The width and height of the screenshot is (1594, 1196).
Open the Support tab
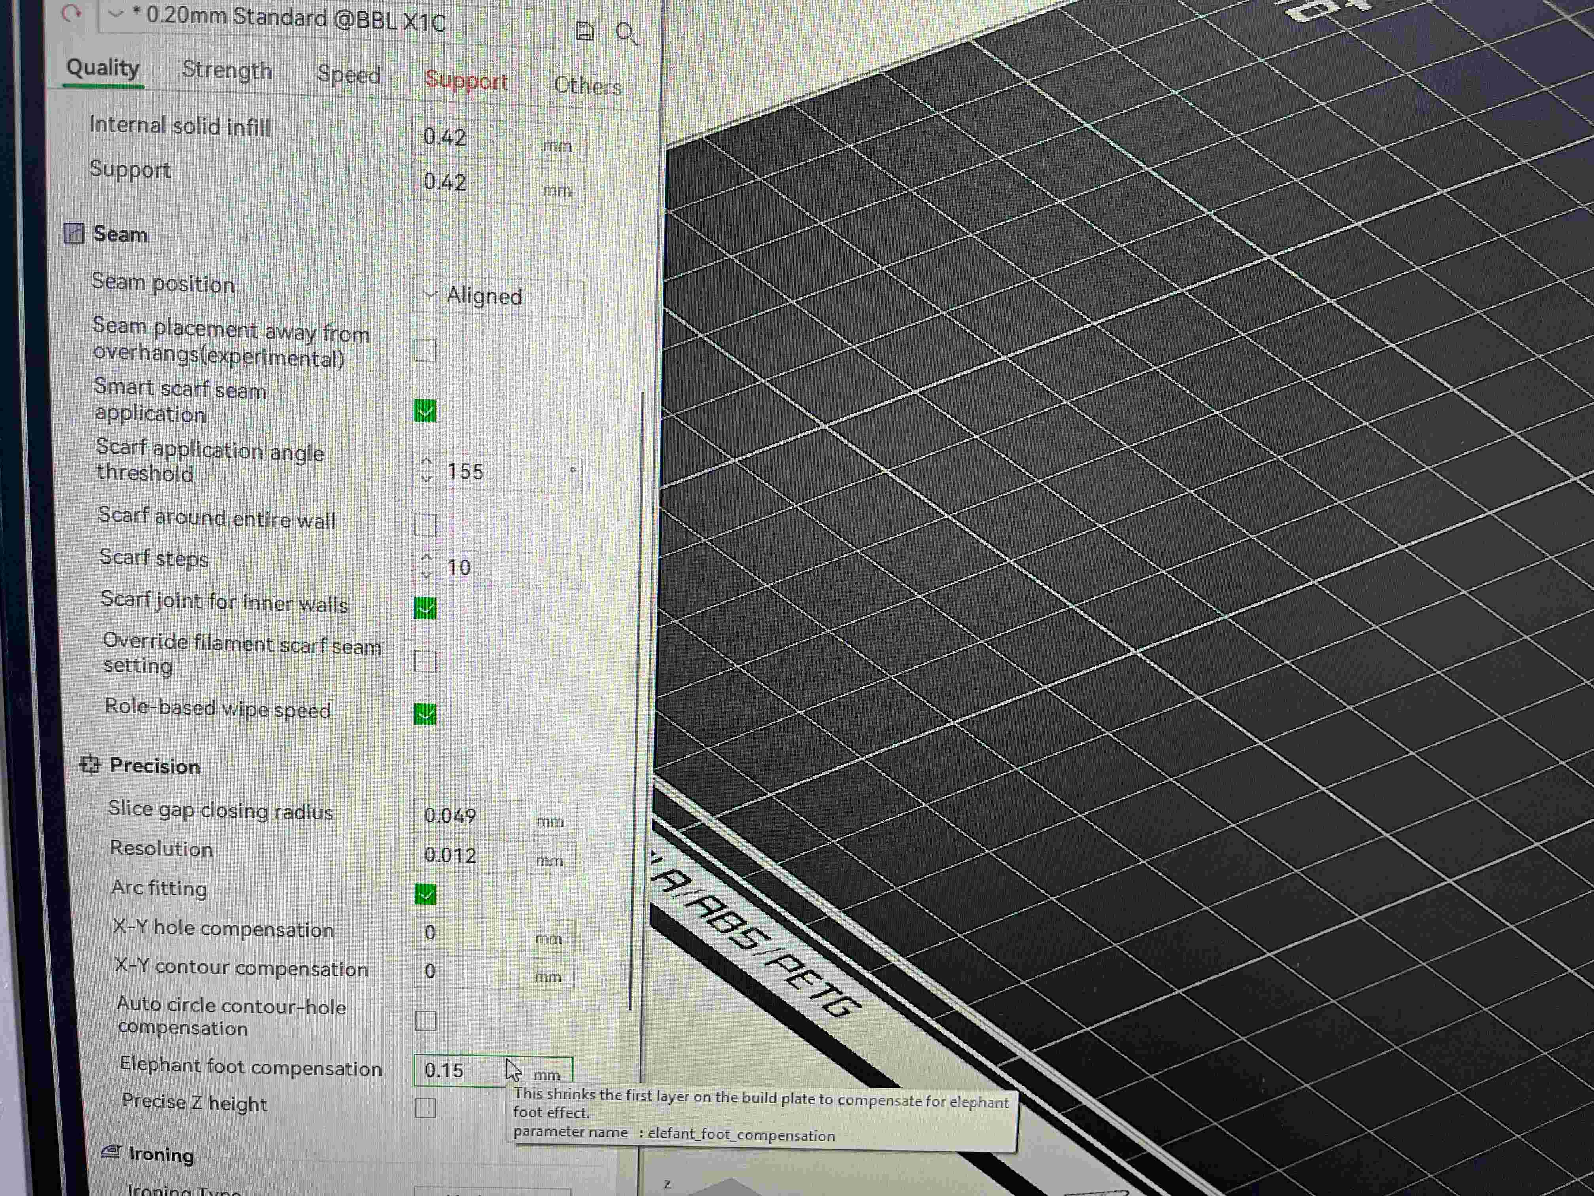coord(466,81)
